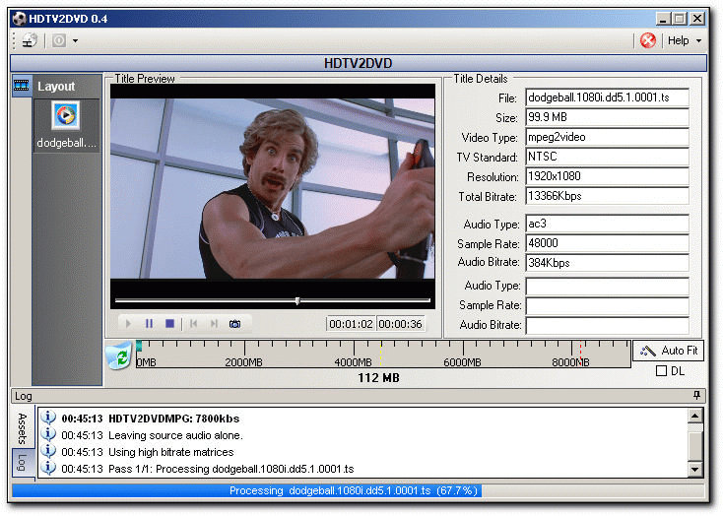
Task: Click info icon beside high bitrate matrices entry
Action: tap(48, 451)
